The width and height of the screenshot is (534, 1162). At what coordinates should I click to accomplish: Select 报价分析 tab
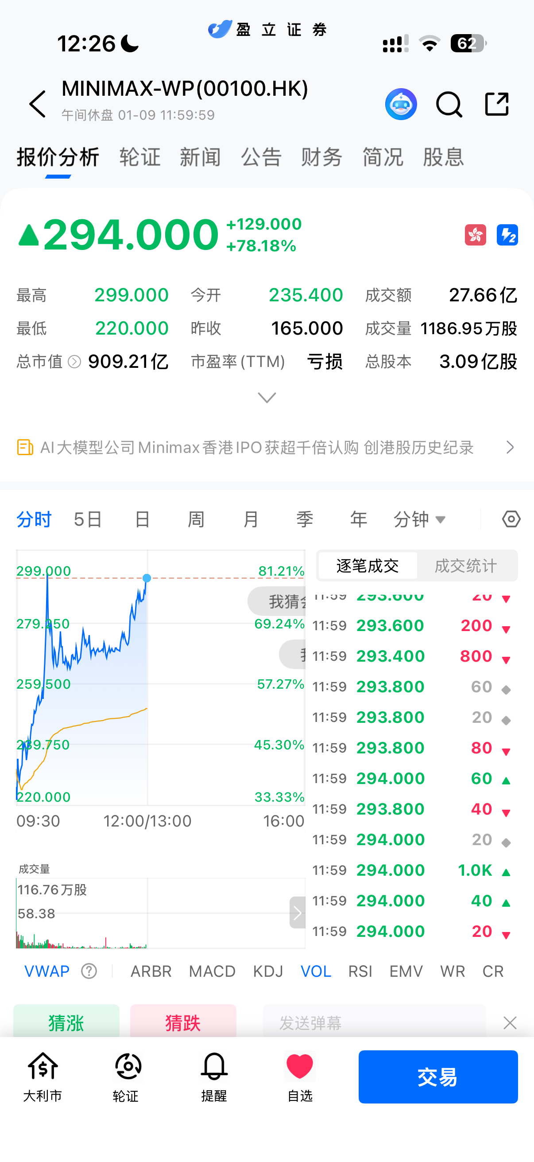[x=58, y=157]
